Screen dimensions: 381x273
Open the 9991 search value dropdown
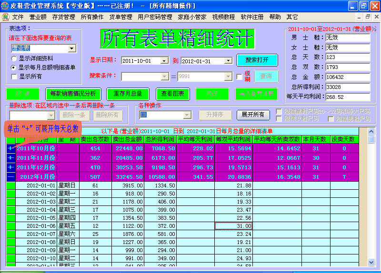point(228,77)
